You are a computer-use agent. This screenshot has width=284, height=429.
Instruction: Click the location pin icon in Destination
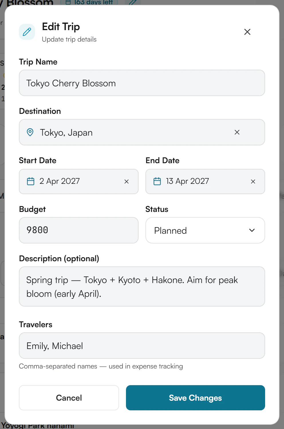pyautogui.click(x=30, y=132)
